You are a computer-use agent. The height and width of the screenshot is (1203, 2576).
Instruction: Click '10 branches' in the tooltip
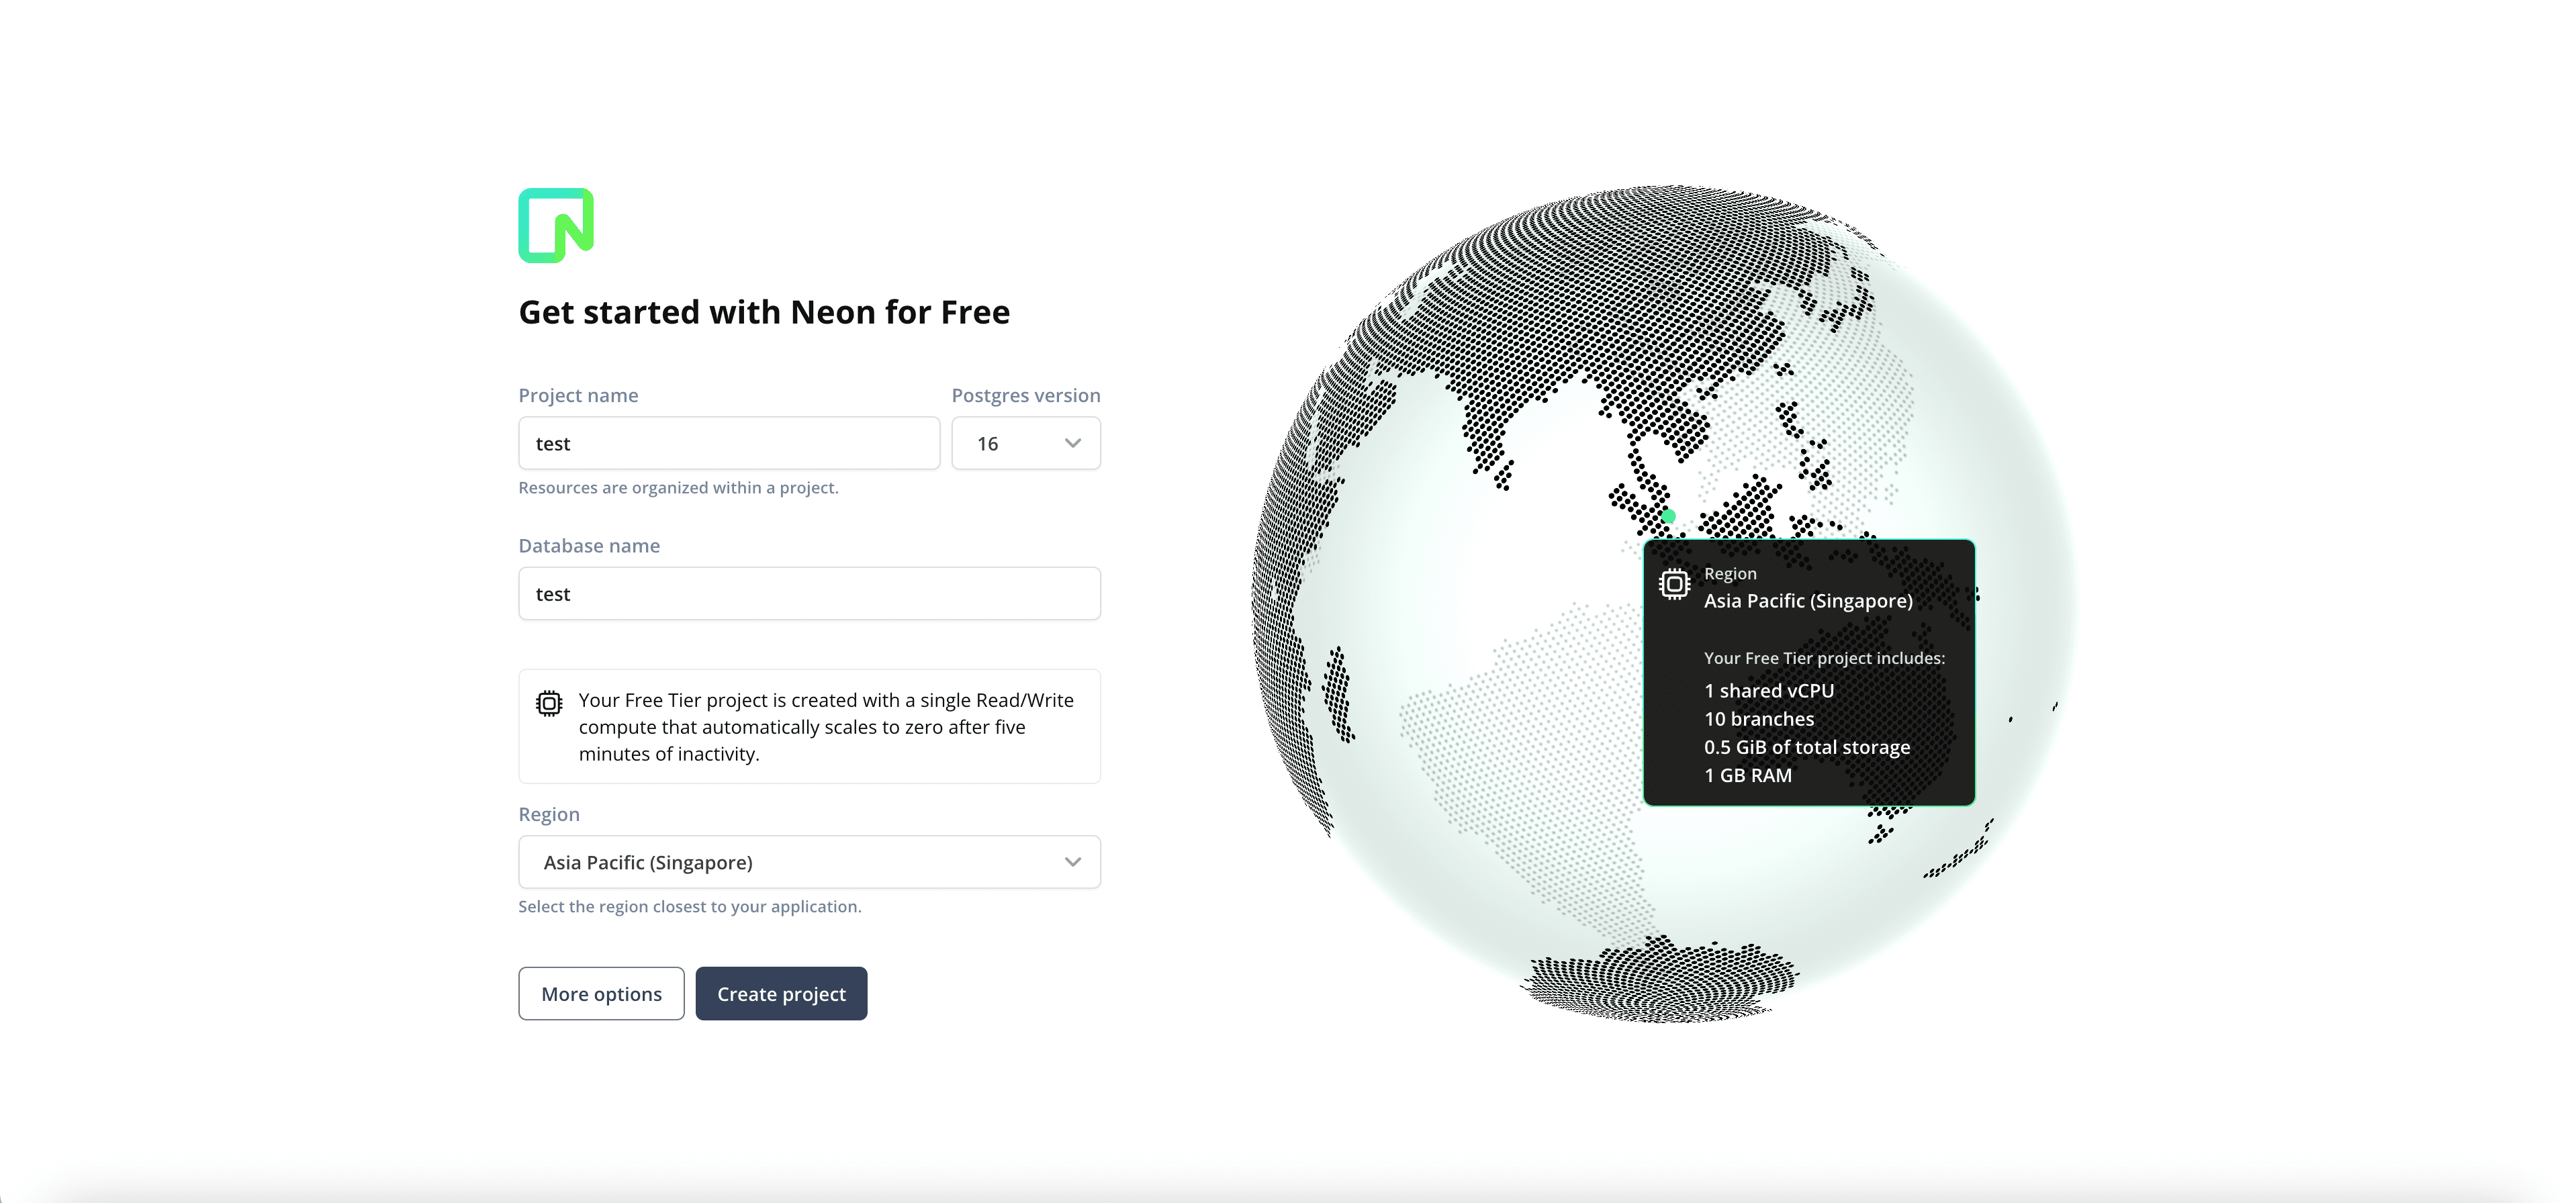coord(1759,719)
